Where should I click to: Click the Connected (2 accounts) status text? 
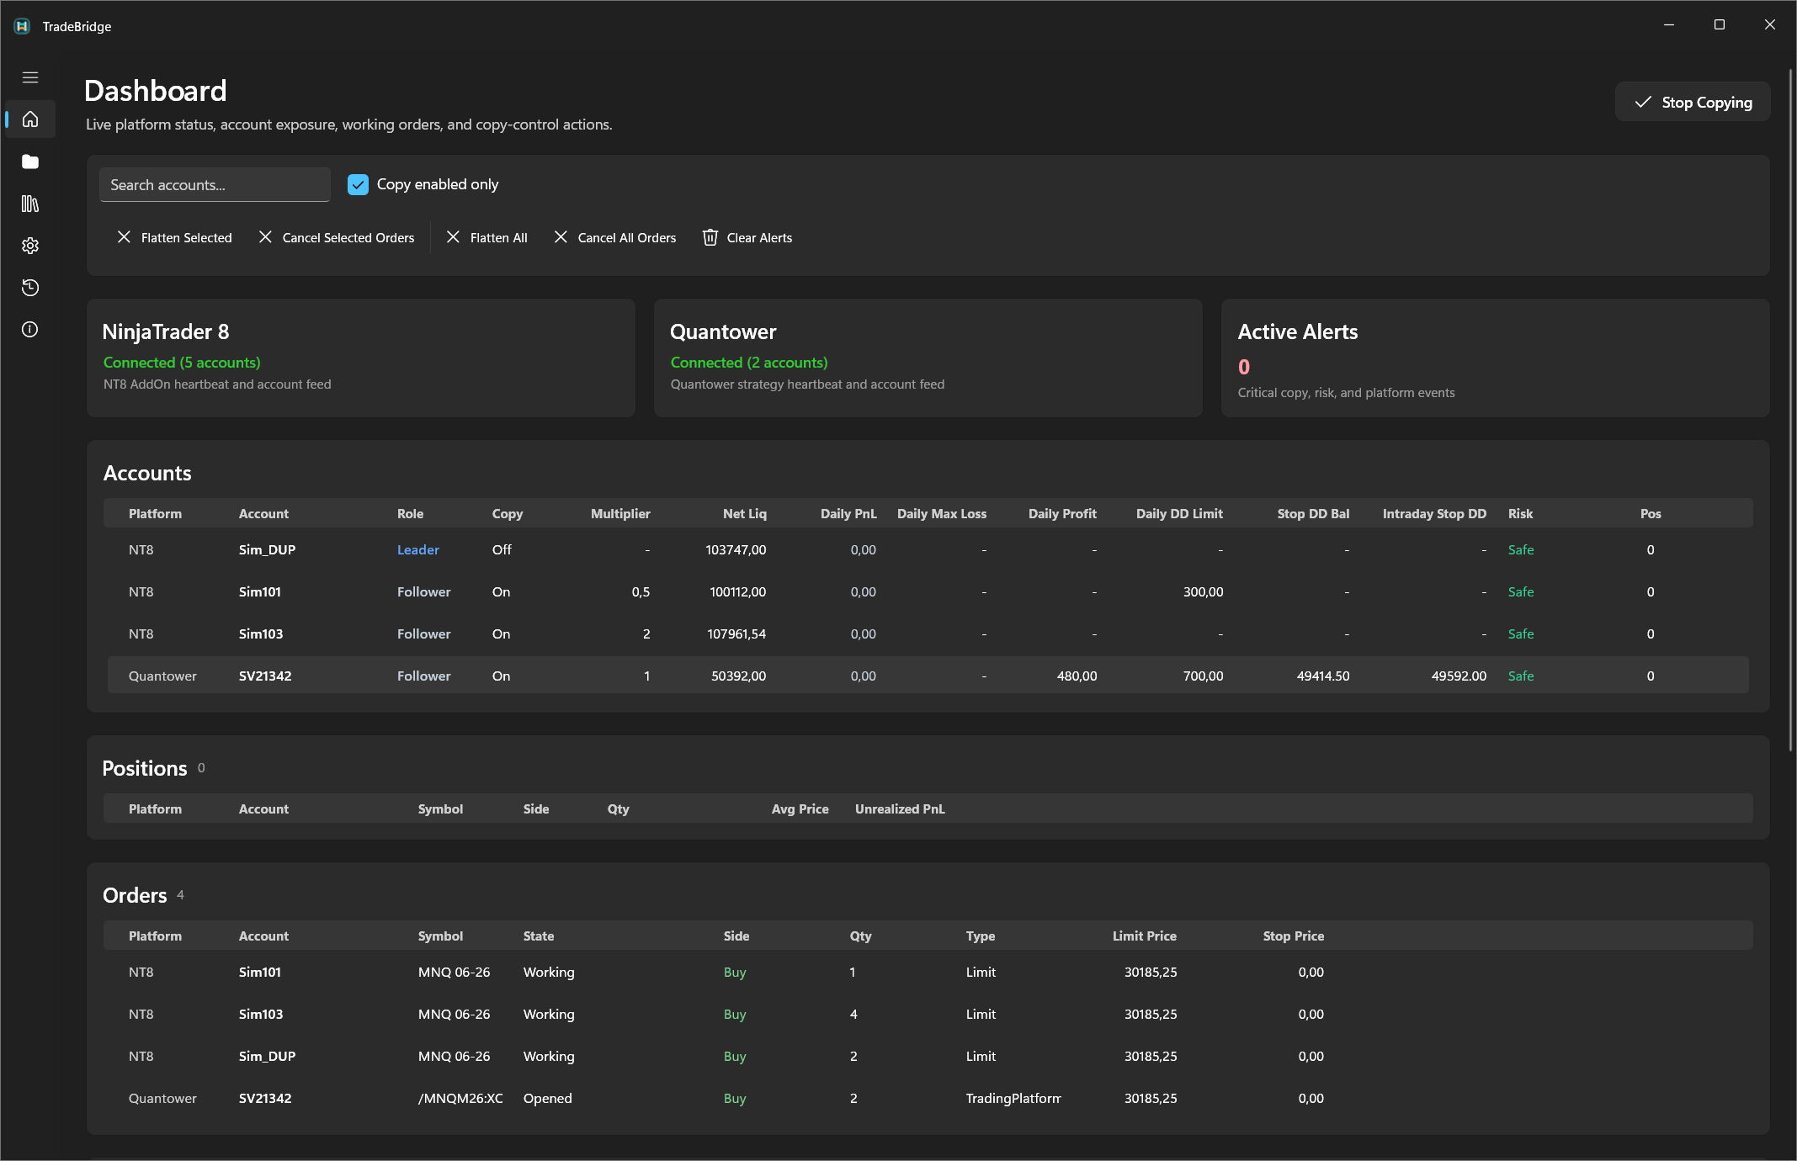[749, 362]
